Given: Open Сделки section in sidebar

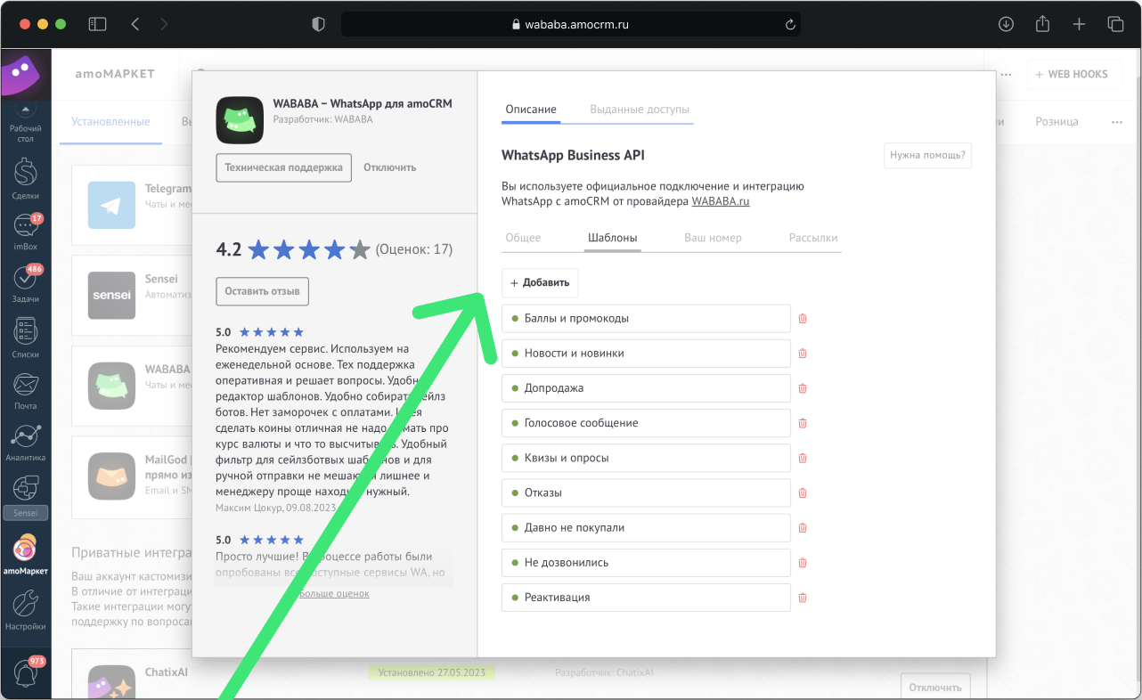Looking at the screenshot, I should tap(25, 178).
